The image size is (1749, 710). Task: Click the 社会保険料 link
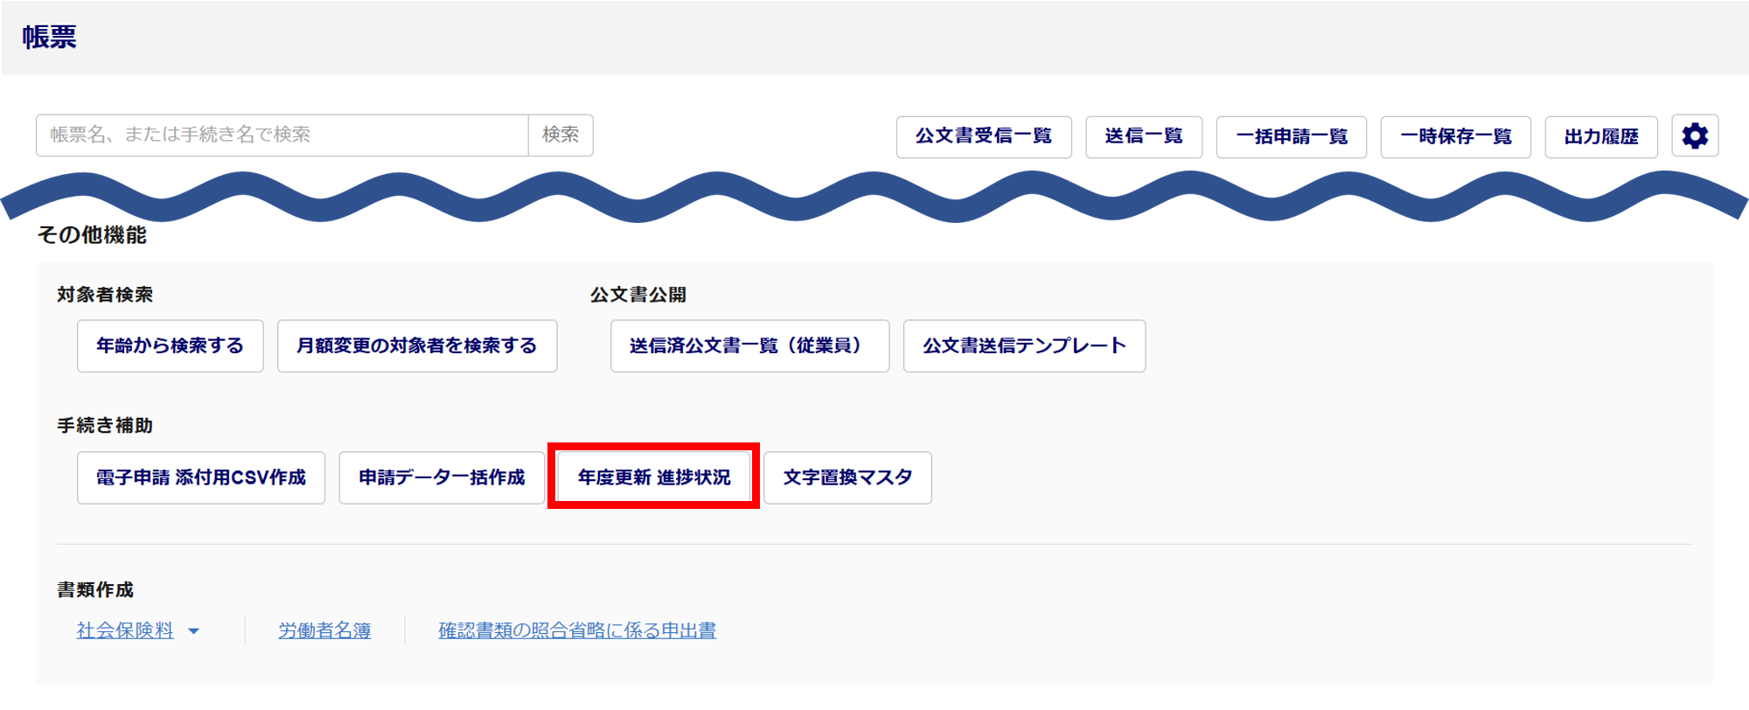tap(125, 630)
